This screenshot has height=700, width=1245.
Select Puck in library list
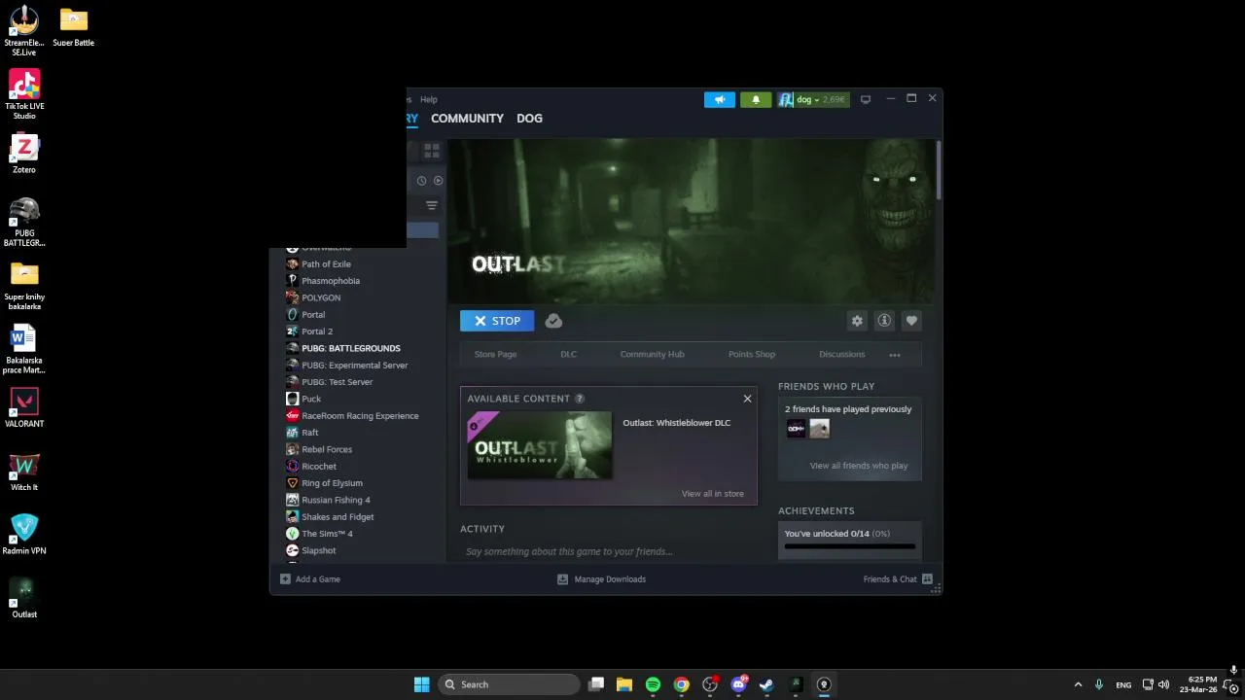(x=311, y=399)
